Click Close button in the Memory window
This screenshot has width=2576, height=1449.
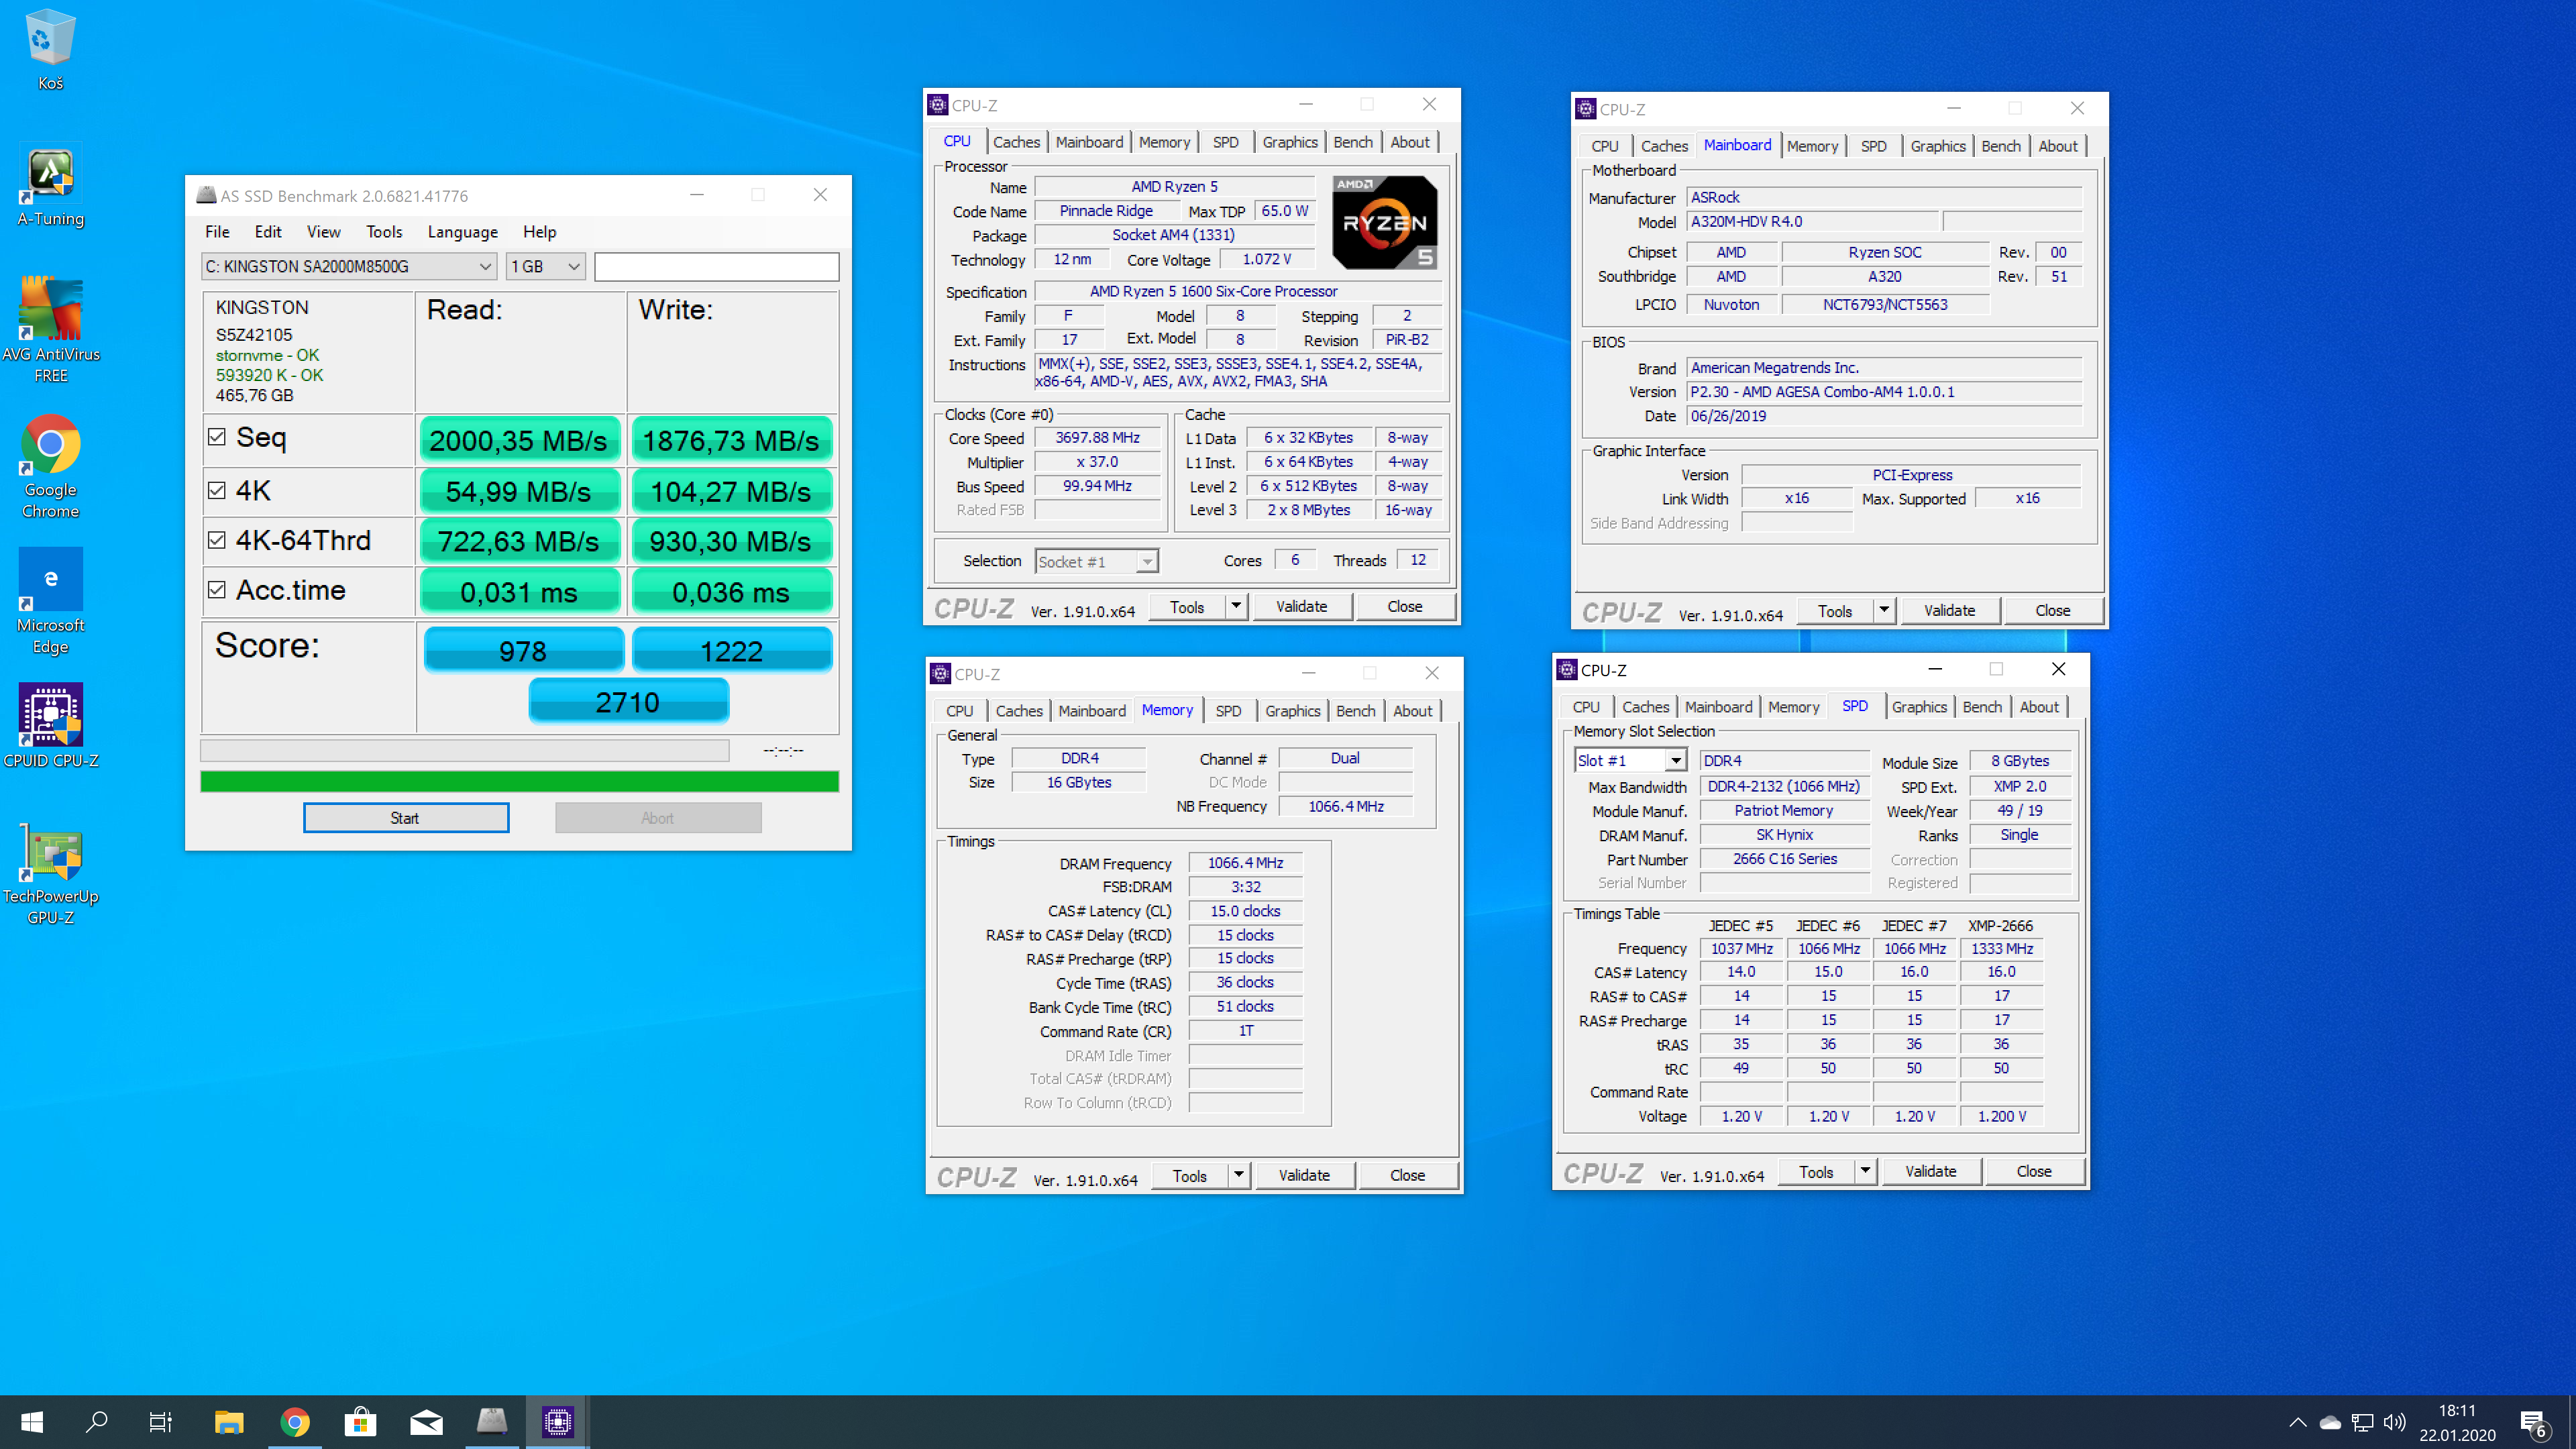pyautogui.click(x=1407, y=1175)
